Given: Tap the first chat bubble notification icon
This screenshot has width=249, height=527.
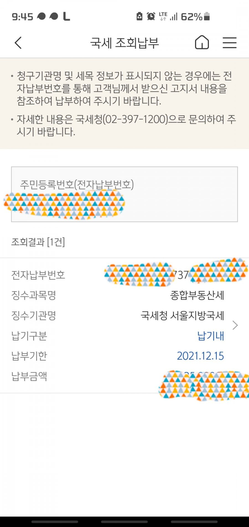Looking at the screenshot, I should 41,16.
